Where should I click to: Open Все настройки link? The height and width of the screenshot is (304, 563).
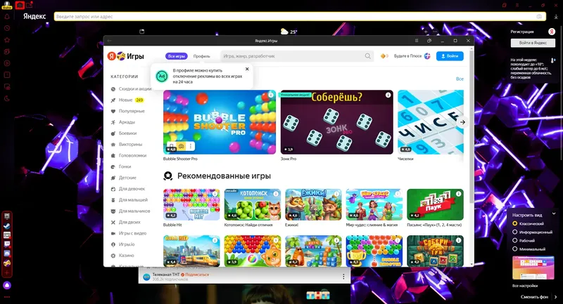click(525, 286)
